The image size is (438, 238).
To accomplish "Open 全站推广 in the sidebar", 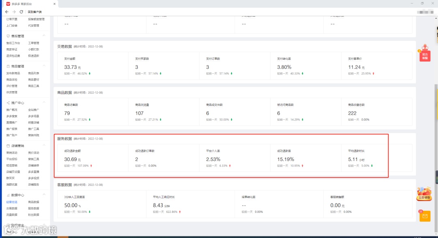I will coord(34,110).
